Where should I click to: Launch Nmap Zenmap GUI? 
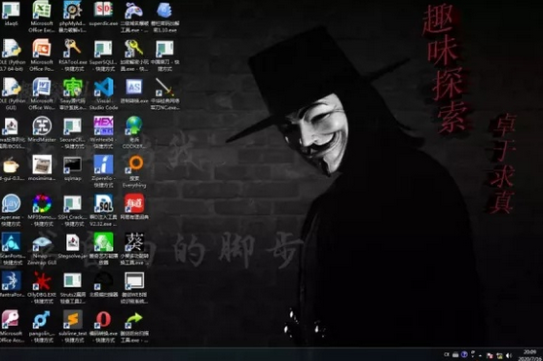[x=42, y=249]
